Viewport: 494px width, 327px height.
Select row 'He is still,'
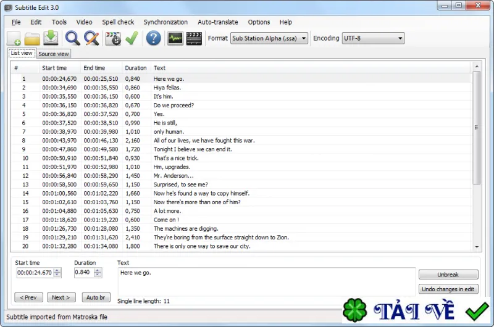point(241,123)
